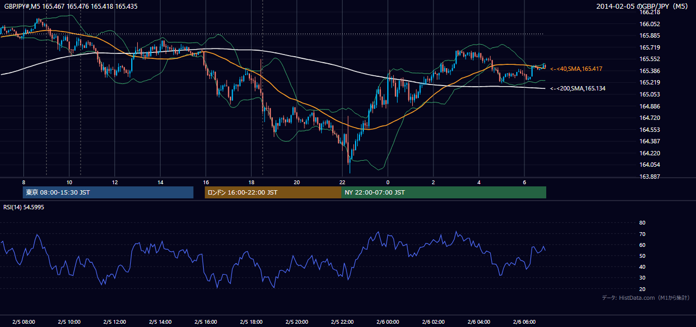Click the 2/6 02:00 time label

pyautogui.click(x=434, y=322)
